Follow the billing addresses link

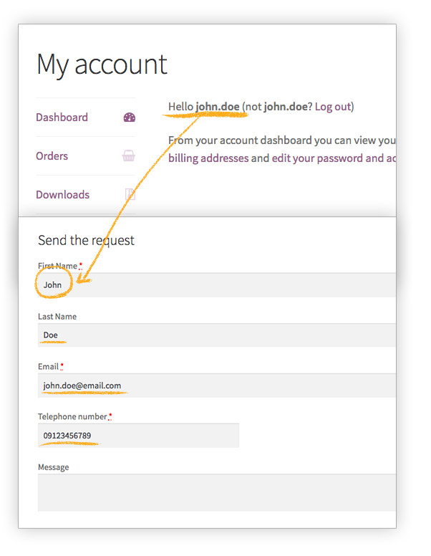point(208,158)
